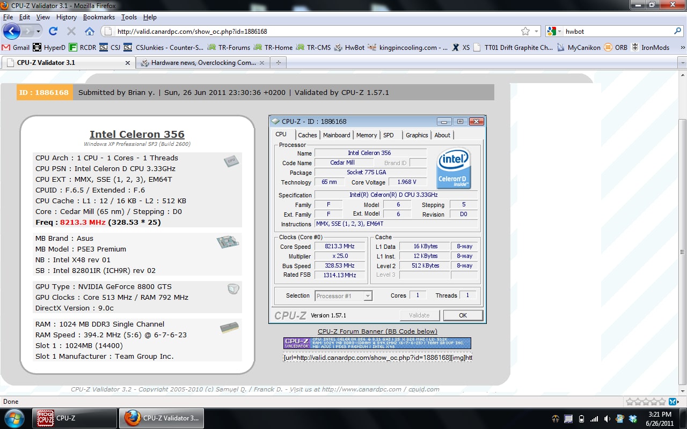Screen dimensions: 687x429
Task: Click the search magnifier icon
Action: tap(677, 31)
